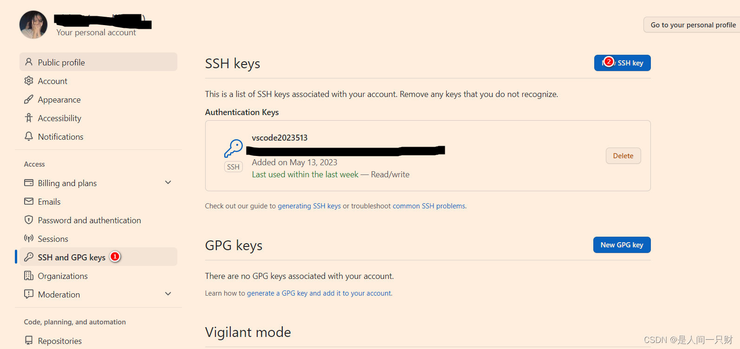
Task: Open the common SSH problems link
Action: [428, 206]
